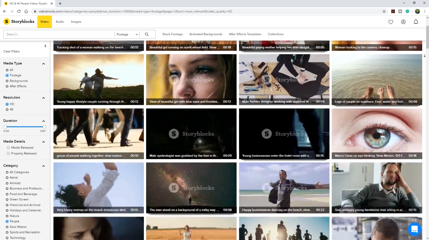The width and height of the screenshot is (429, 240).
Task: Open the chat support bubble
Action: coord(414,229)
